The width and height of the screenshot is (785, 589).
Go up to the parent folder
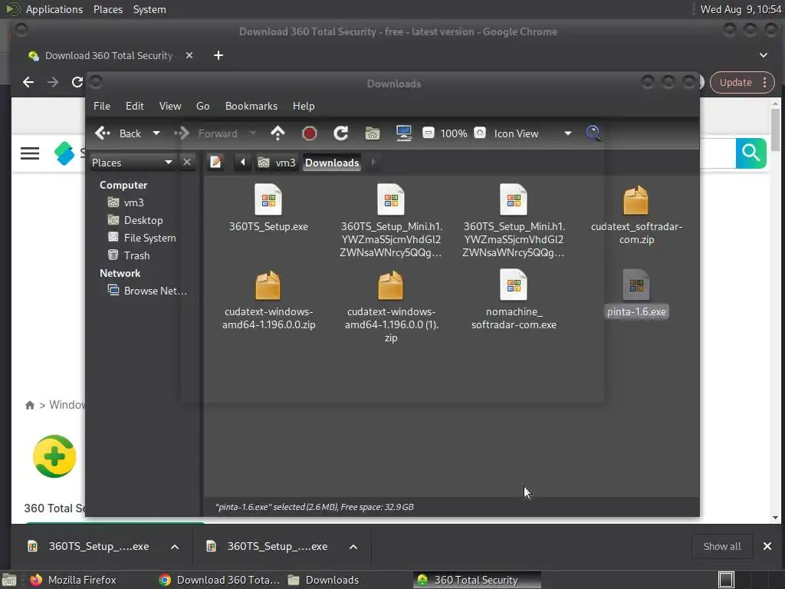[278, 133]
